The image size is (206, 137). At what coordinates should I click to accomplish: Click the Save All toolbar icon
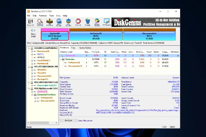[30, 22]
